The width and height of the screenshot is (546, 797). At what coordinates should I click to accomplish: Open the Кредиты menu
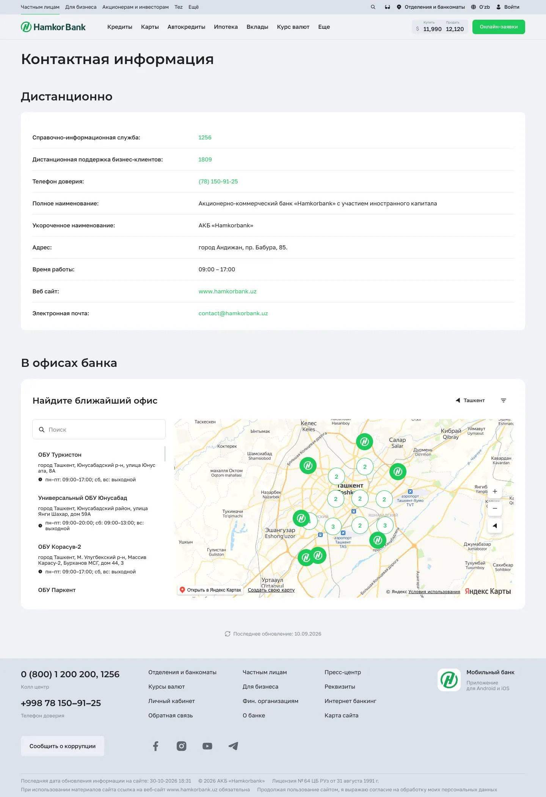pyautogui.click(x=120, y=27)
